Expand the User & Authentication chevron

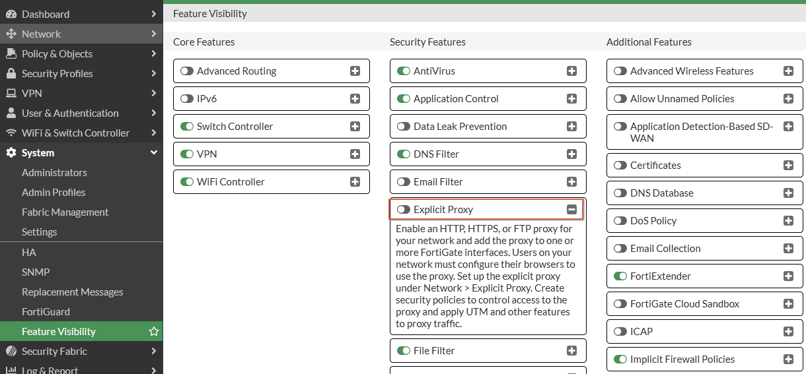point(153,113)
